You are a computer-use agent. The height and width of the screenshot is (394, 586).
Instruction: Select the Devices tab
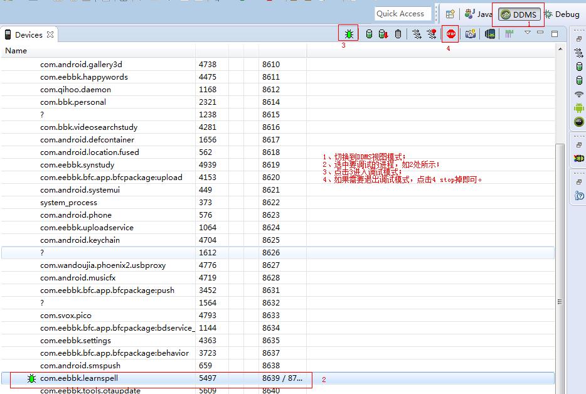pyautogui.click(x=29, y=35)
